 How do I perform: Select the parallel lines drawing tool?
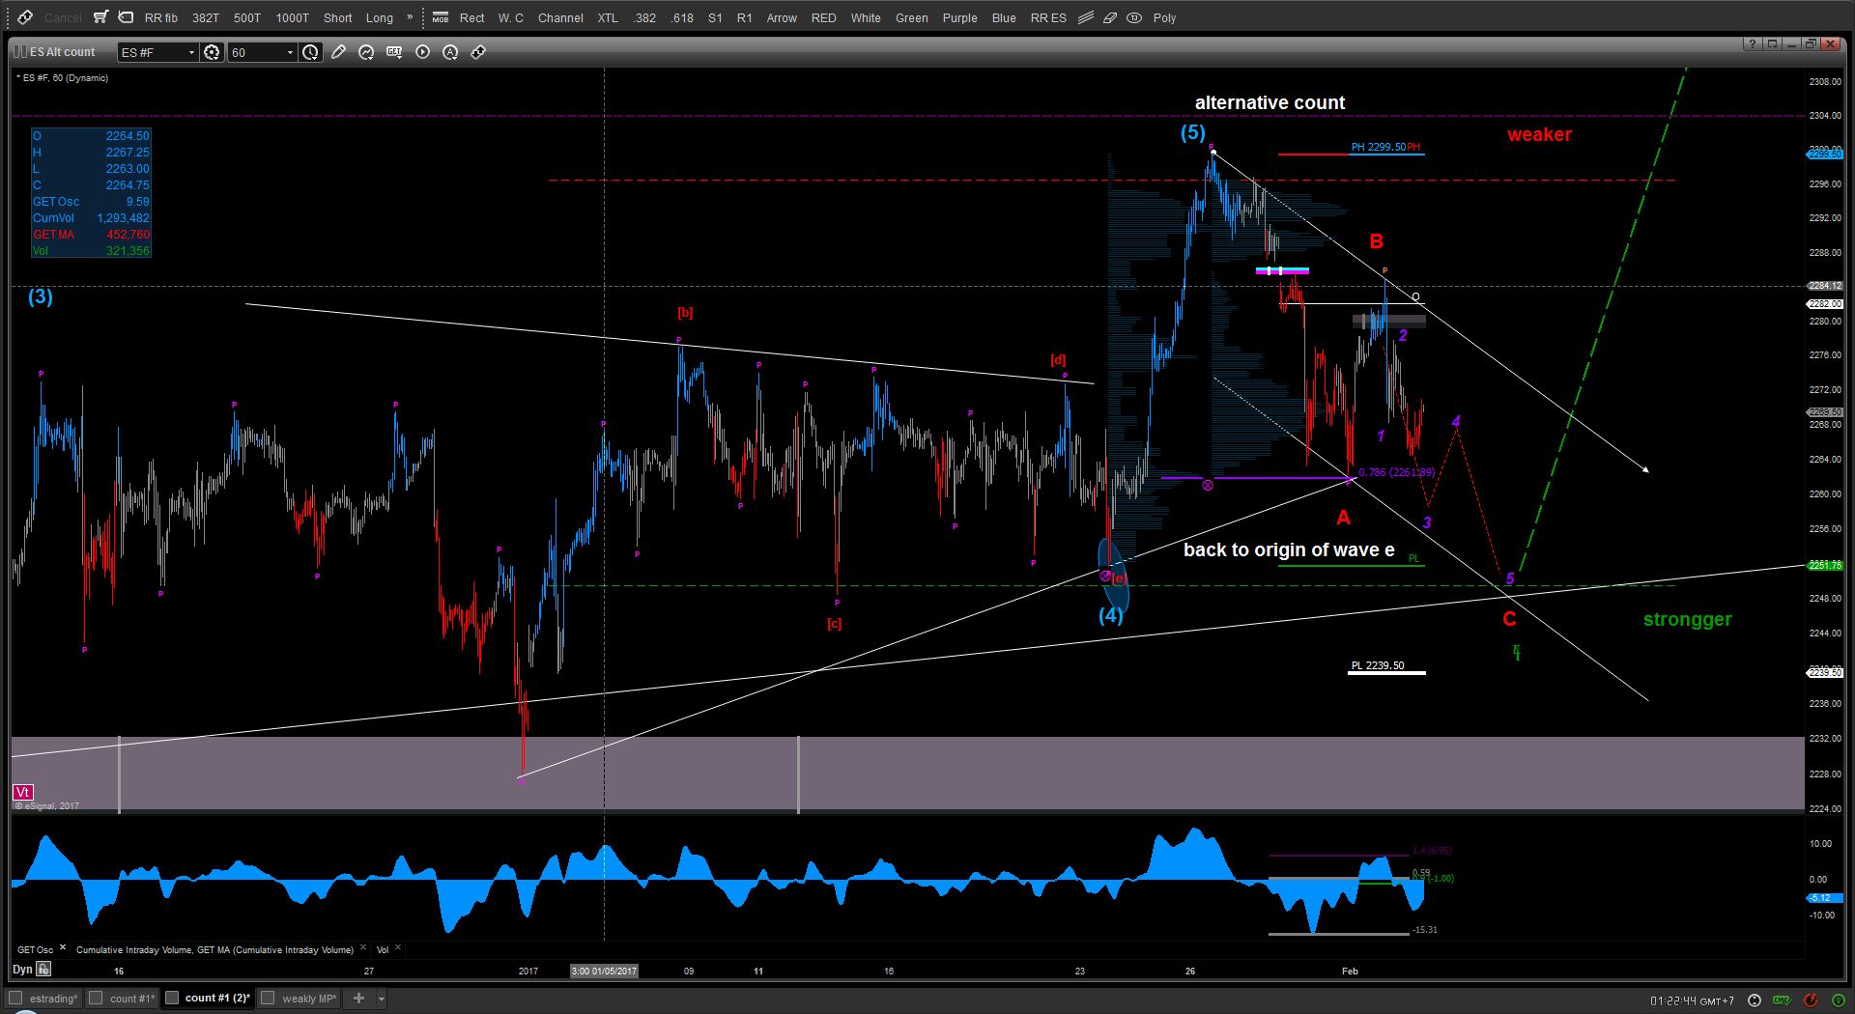click(1087, 17)
